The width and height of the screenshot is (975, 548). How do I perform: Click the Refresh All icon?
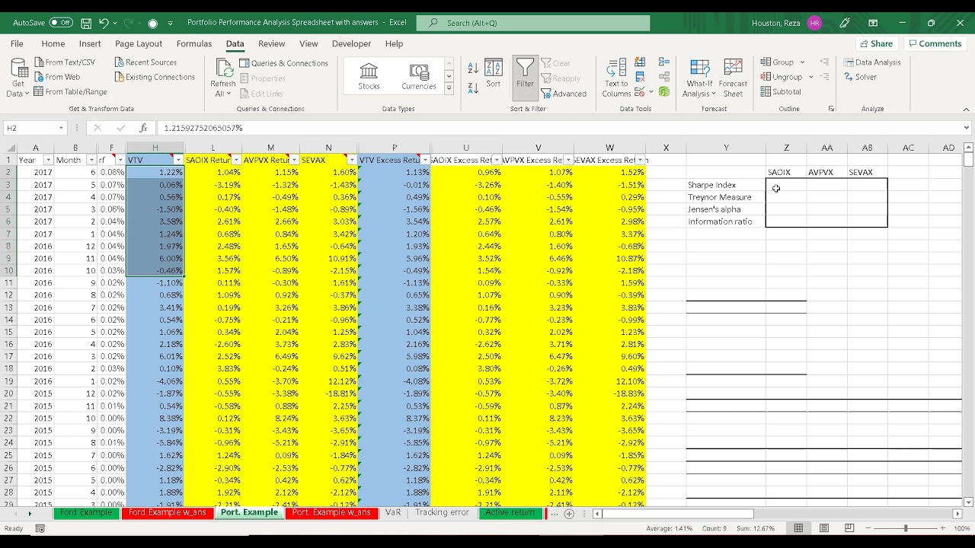point(223,68)
